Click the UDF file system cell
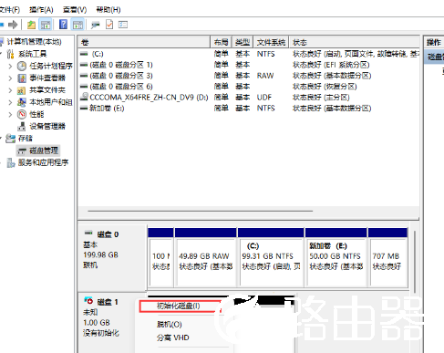 click(x=264, y=98)
